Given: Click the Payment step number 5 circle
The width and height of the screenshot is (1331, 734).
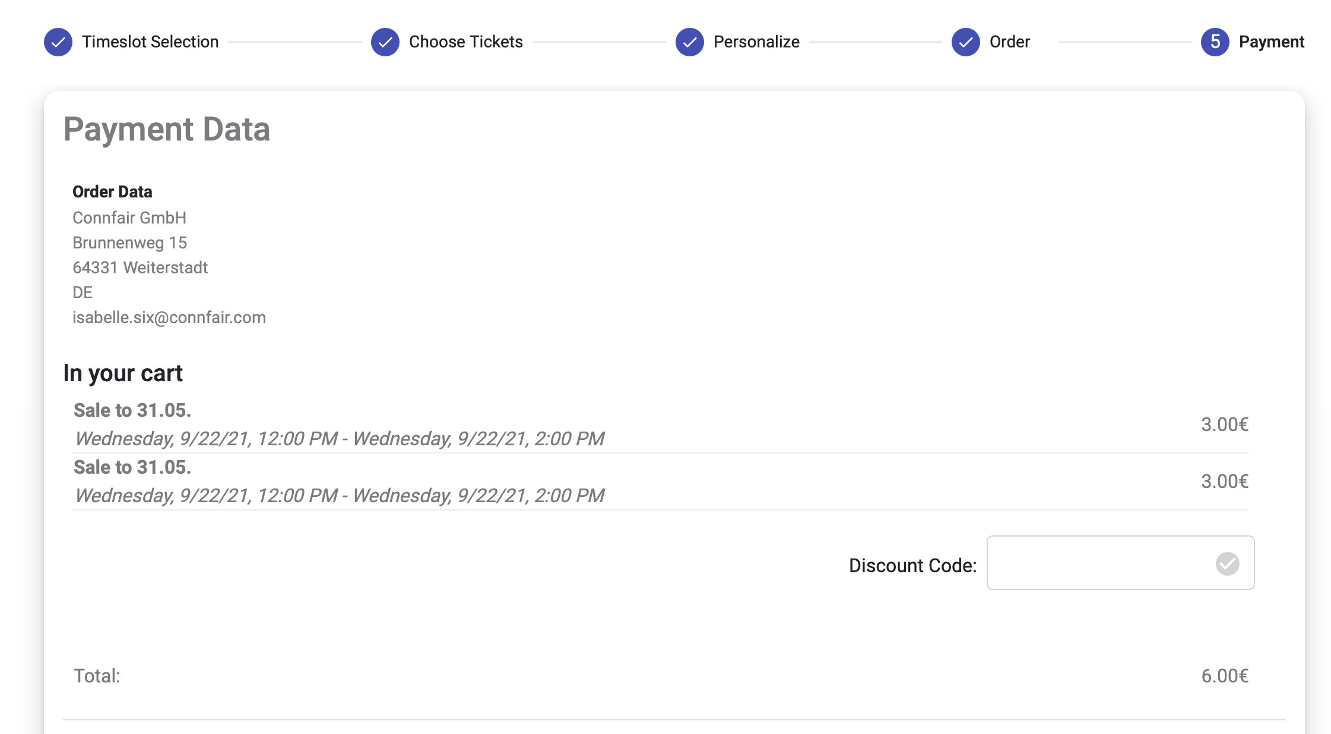Looking at the screenshot, I should coord(1215,42).
